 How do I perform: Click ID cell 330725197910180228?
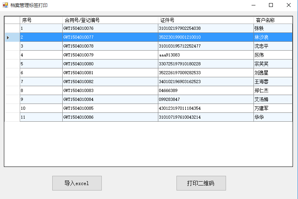206,64
